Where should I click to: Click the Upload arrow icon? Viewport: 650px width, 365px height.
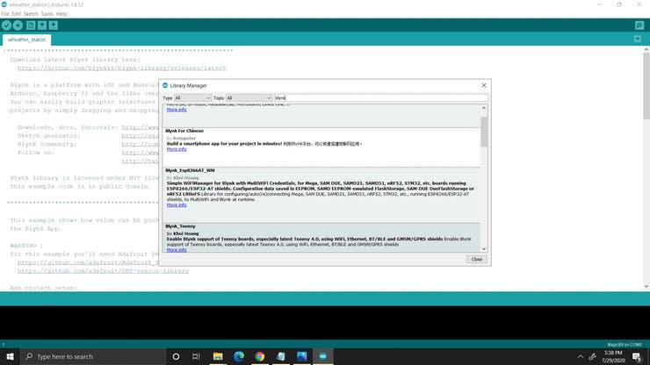pyautogui.click(x=18, y=25)
